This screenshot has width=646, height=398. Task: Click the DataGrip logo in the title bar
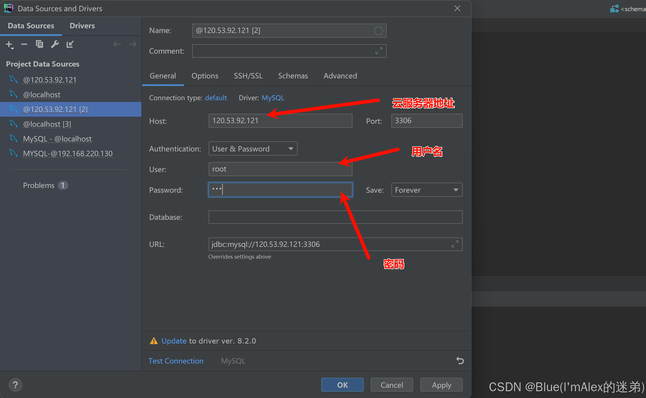[9, 8]
